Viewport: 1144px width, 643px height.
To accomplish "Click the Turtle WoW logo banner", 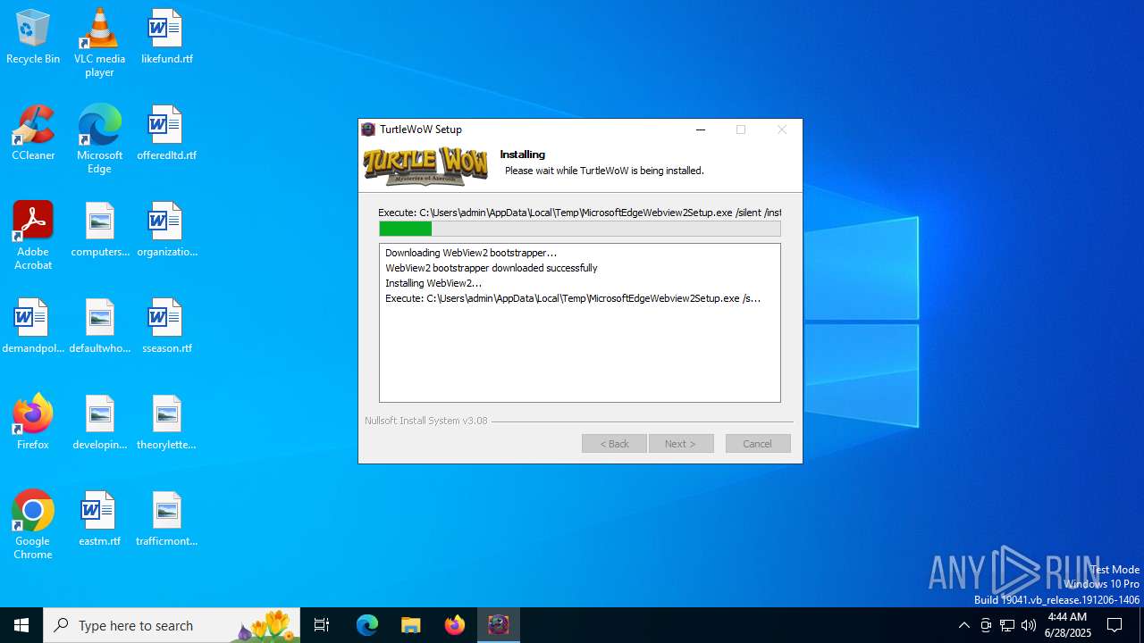I will [425, 166].
